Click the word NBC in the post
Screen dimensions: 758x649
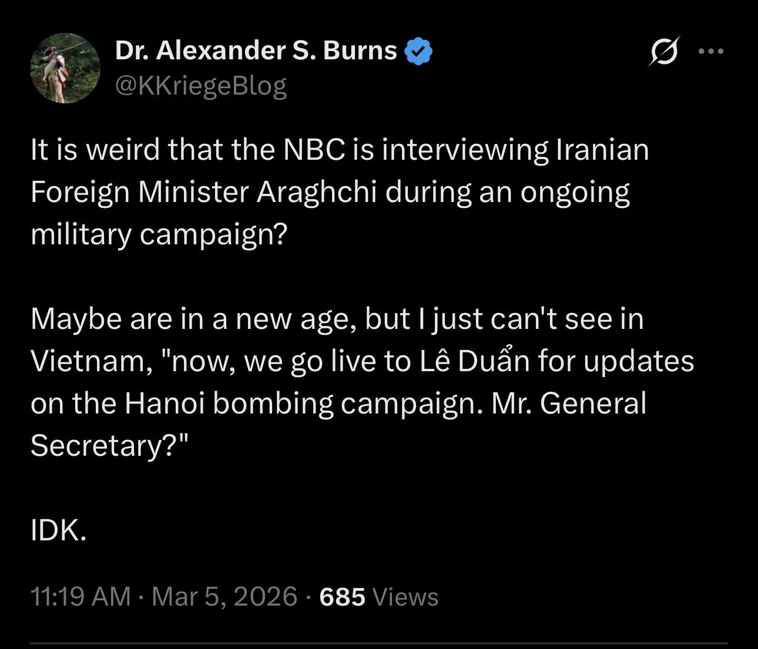[x=314, y=149]
